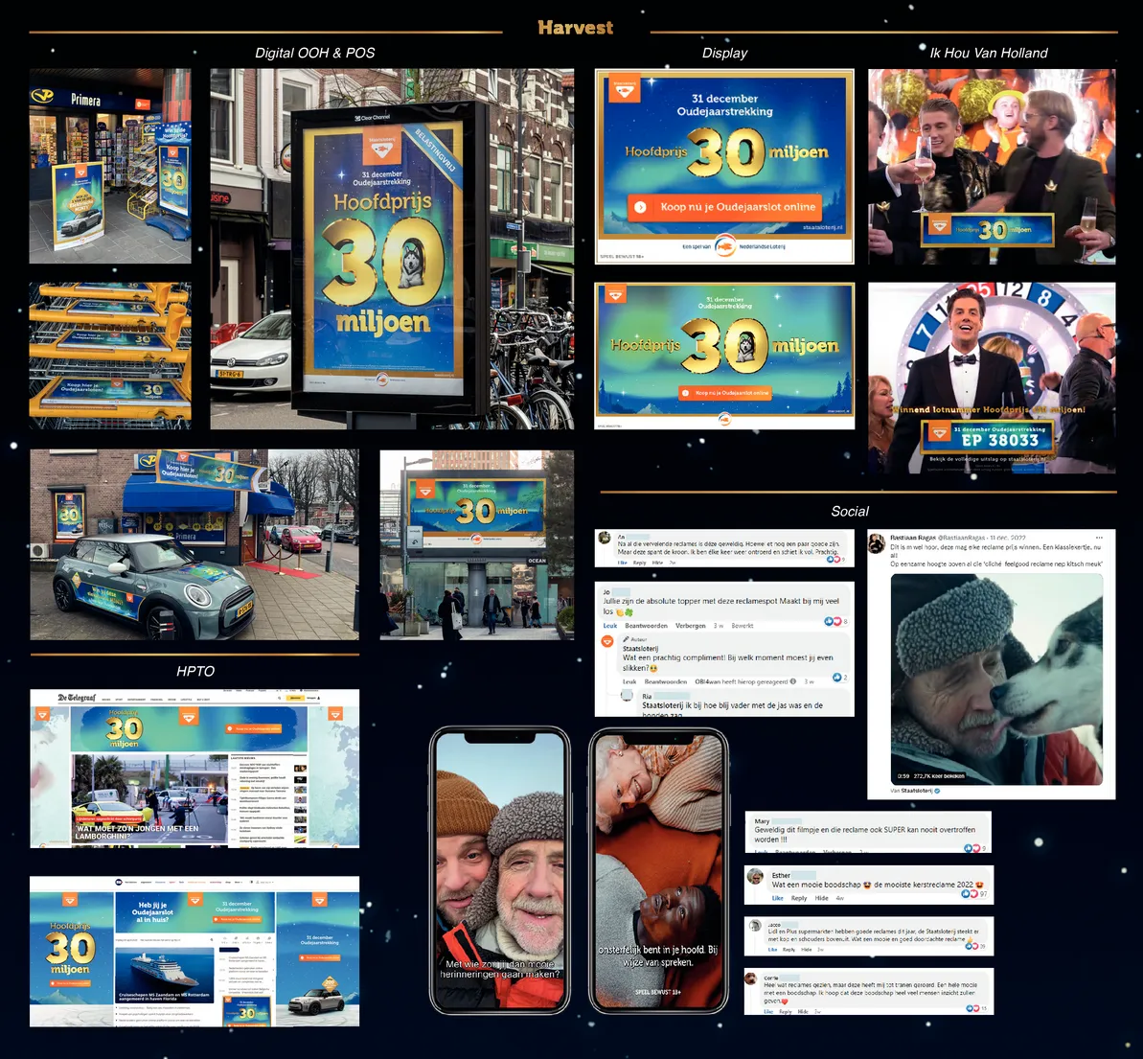
Task: Open the Primera store entrance photo
Action: click(x=110, y=167)
